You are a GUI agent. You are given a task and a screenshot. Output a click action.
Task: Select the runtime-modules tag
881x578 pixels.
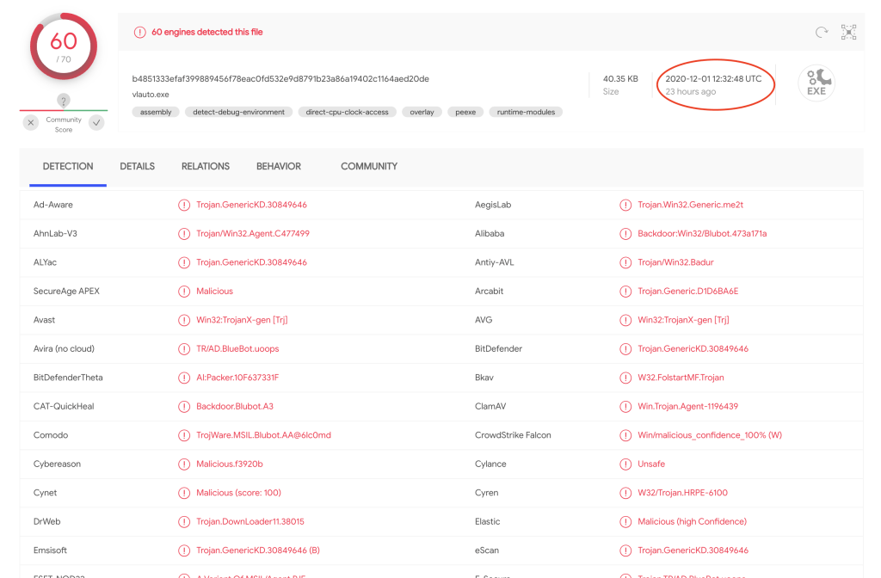526,112
